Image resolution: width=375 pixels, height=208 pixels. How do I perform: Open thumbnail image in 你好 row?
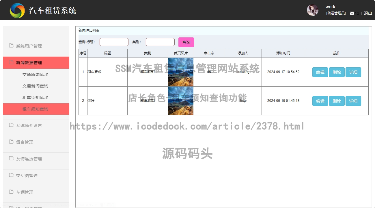[x=181, y=101]
